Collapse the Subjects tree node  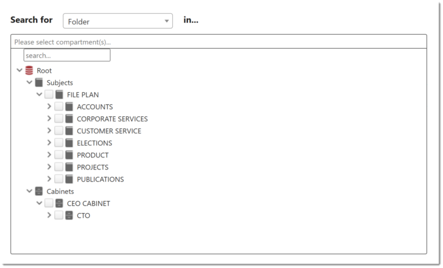click(29, 82)
